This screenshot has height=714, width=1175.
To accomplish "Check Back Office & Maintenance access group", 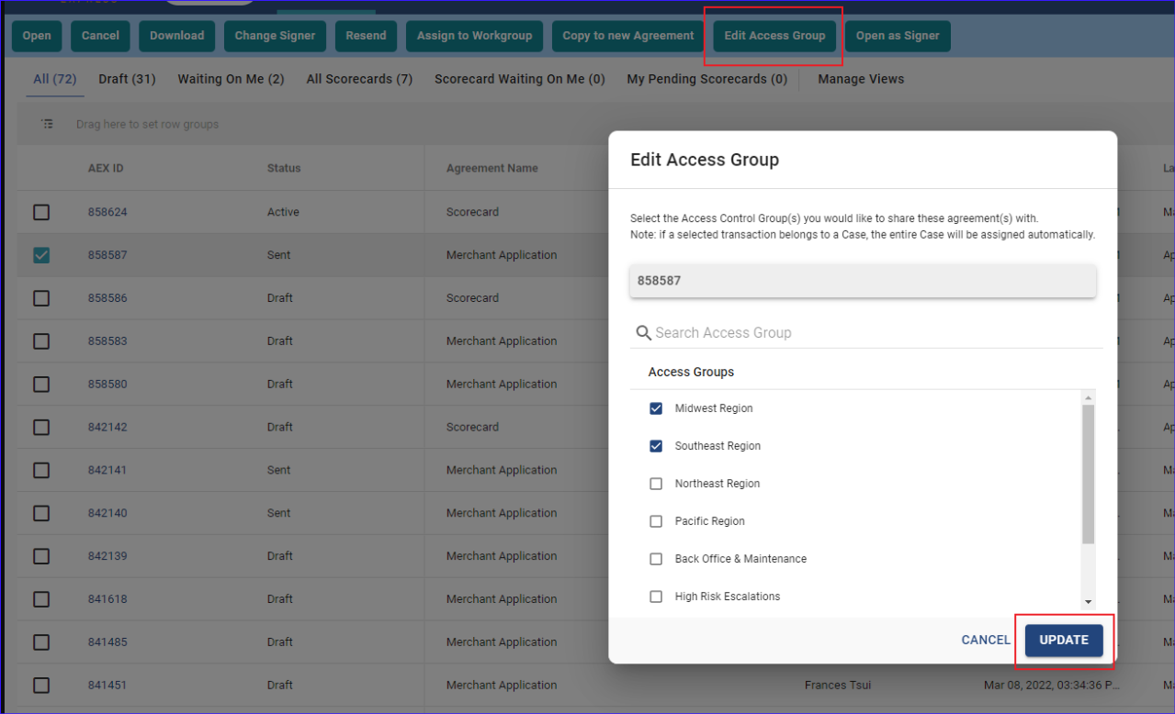I will pos(656,559).
